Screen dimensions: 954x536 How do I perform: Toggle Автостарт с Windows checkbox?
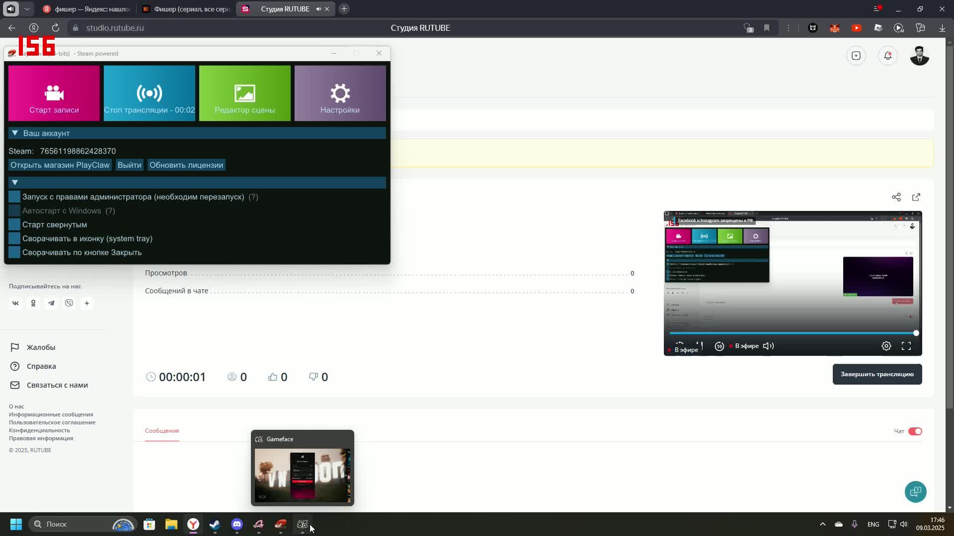(x=14, y=211)
